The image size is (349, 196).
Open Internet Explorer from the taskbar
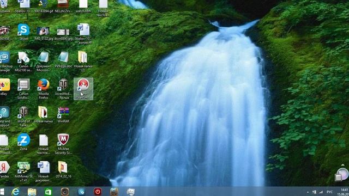click(x=15, y=192)
